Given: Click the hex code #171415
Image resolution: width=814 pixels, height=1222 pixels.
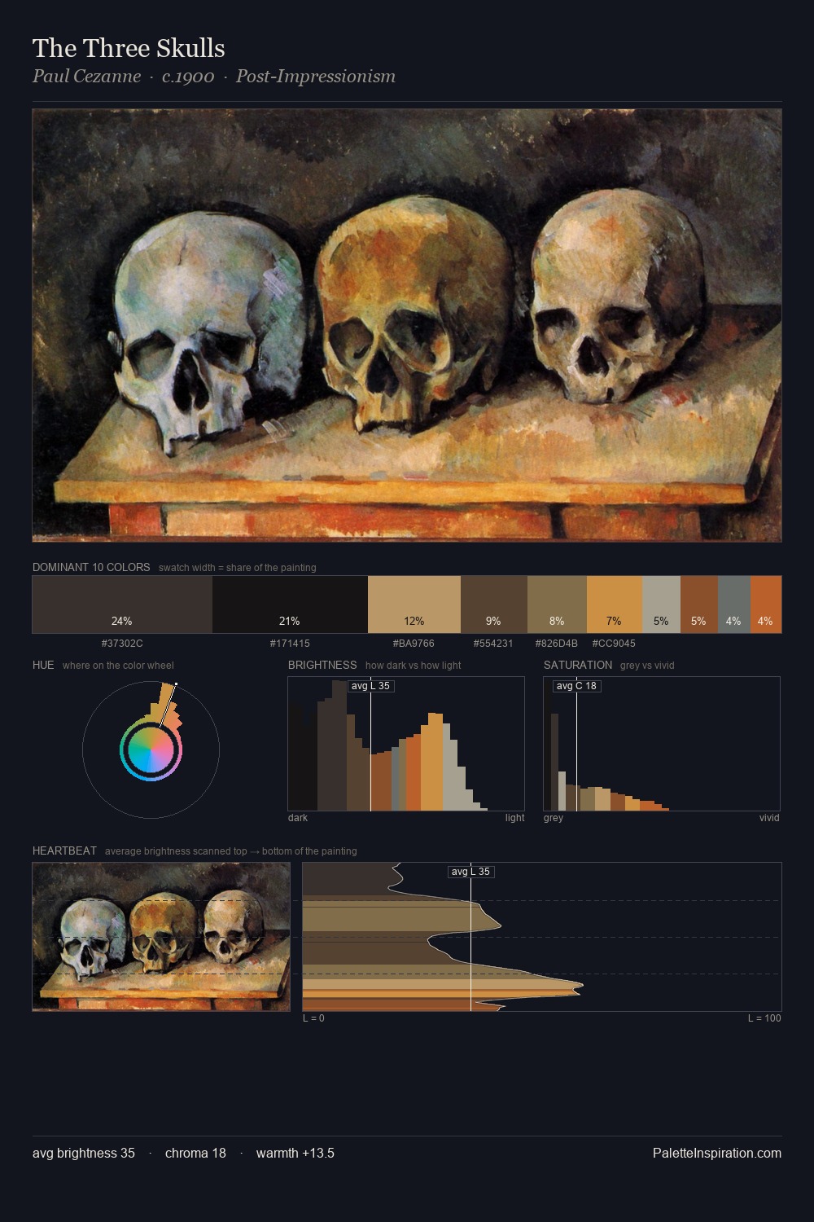Looking at the screenshot, I should coord(290,644).
